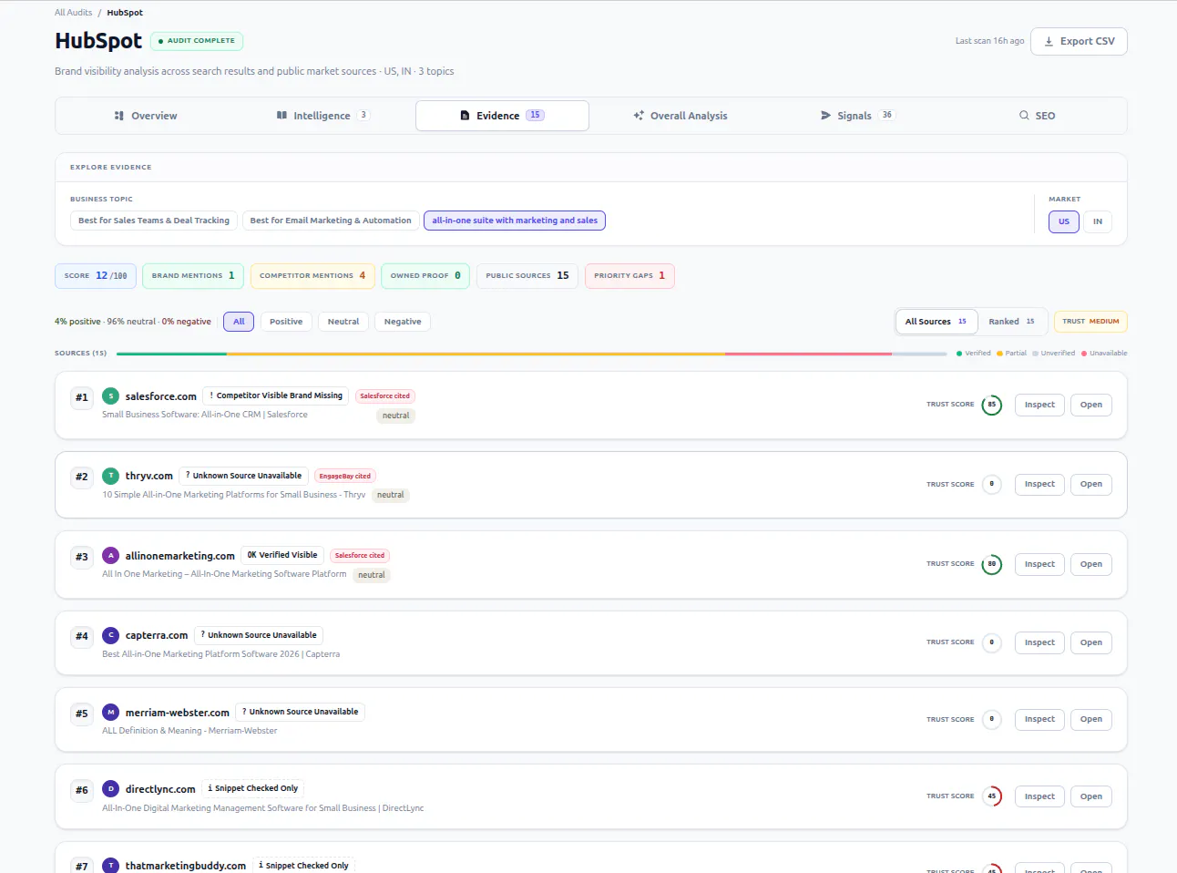Click the Public Sources stat card
This screenshot has width=1177, height=873.
pyautogui.click(x=527, y=276)
